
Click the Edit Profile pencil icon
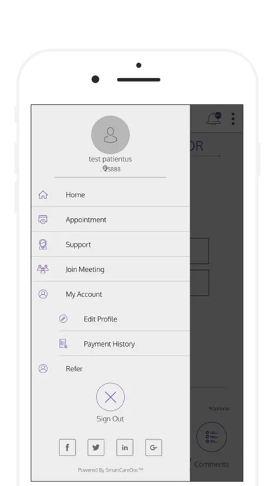(x=63, y=319)
